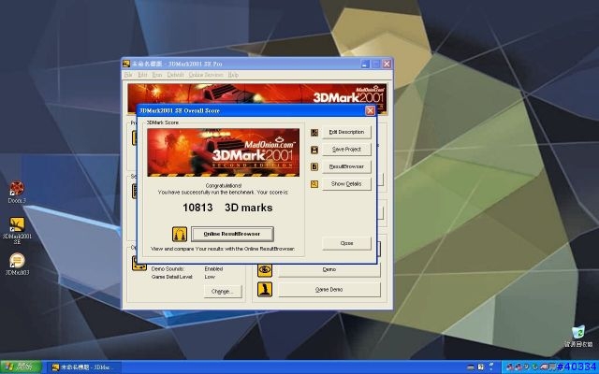The image size is (599, 374).
Task: Click the Save Project floppy icon
Action: [x=314, y=150]
